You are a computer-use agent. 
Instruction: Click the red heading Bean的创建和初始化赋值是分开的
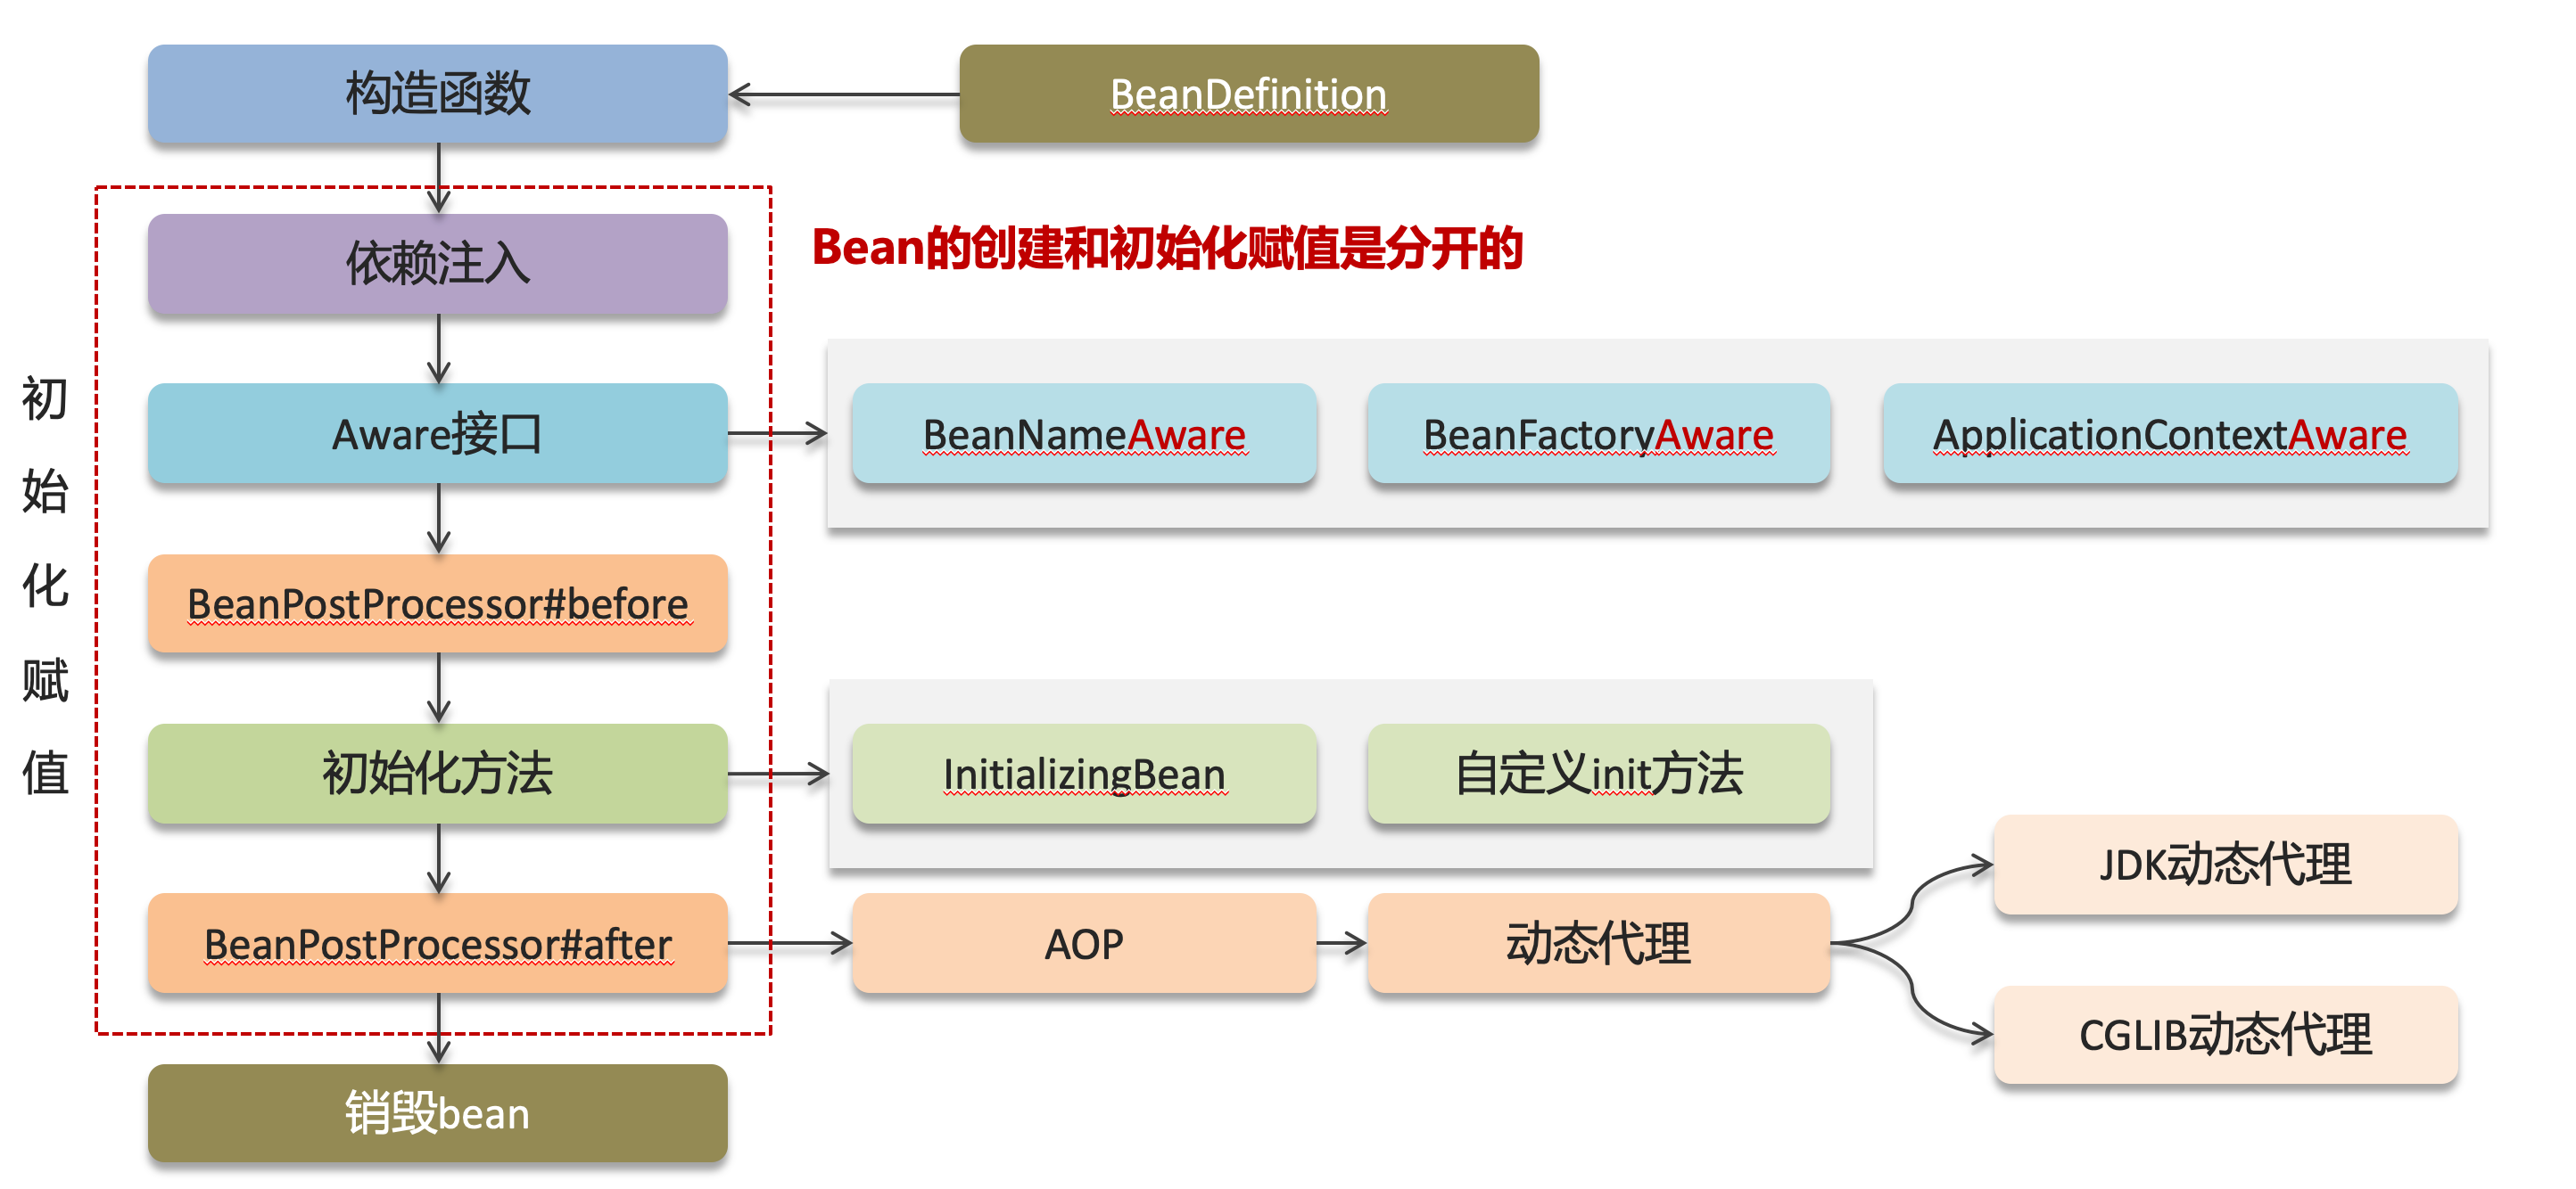pos(1166,248)
